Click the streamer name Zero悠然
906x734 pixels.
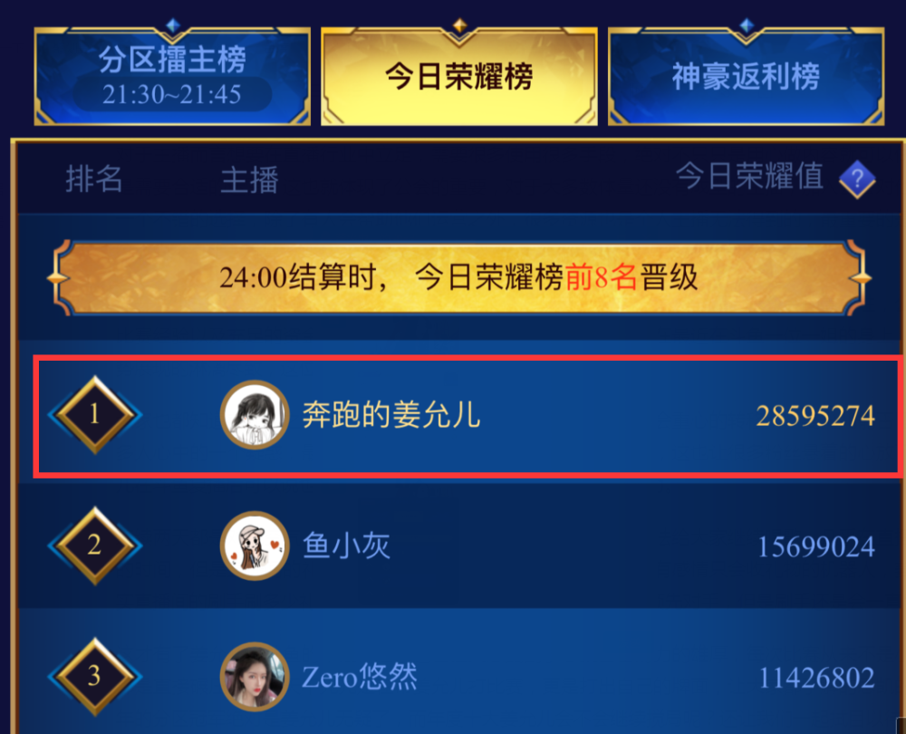(x=360, y=677)
